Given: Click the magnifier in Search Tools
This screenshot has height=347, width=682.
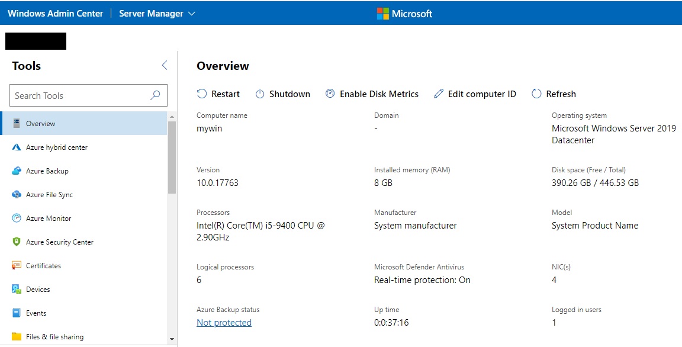Looking at the screenshot, I should (155, 95).
